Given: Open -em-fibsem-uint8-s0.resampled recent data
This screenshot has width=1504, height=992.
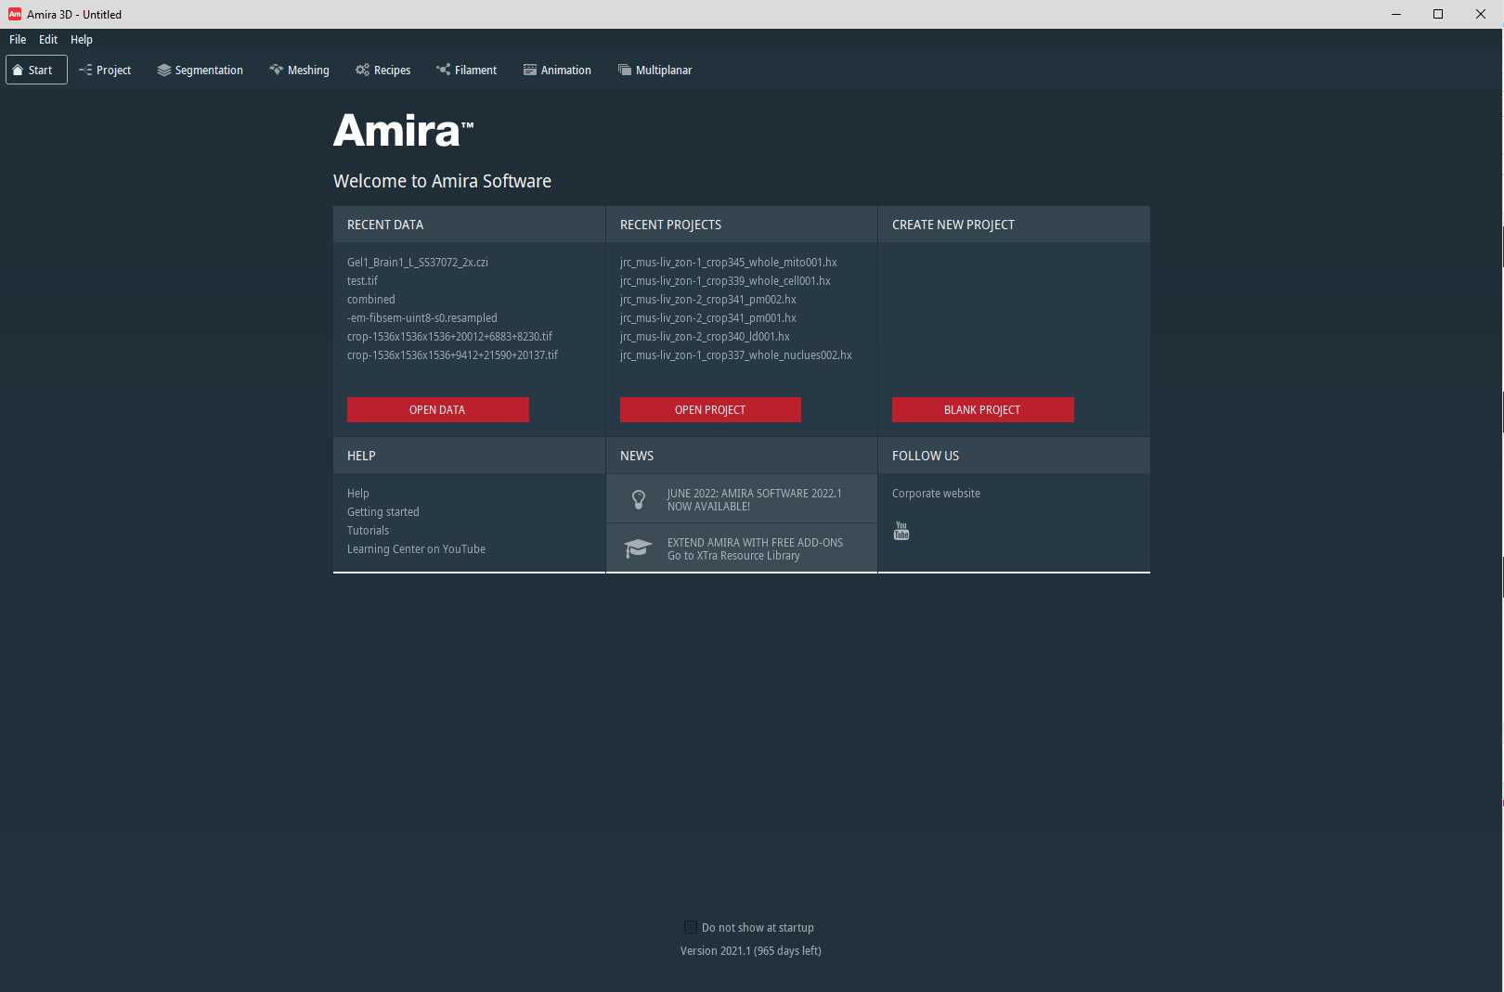Looking at the screenshot, I should (421, 317).
